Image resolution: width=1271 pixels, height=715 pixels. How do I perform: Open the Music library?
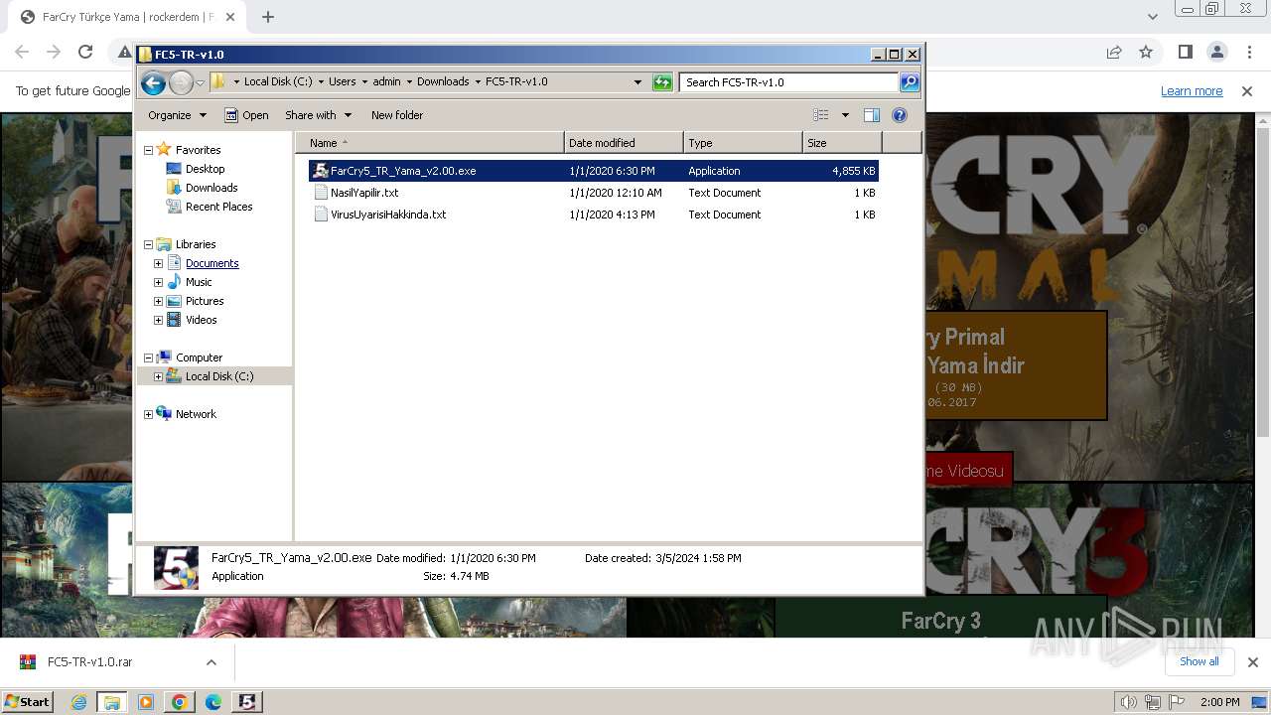pos(199,282)
